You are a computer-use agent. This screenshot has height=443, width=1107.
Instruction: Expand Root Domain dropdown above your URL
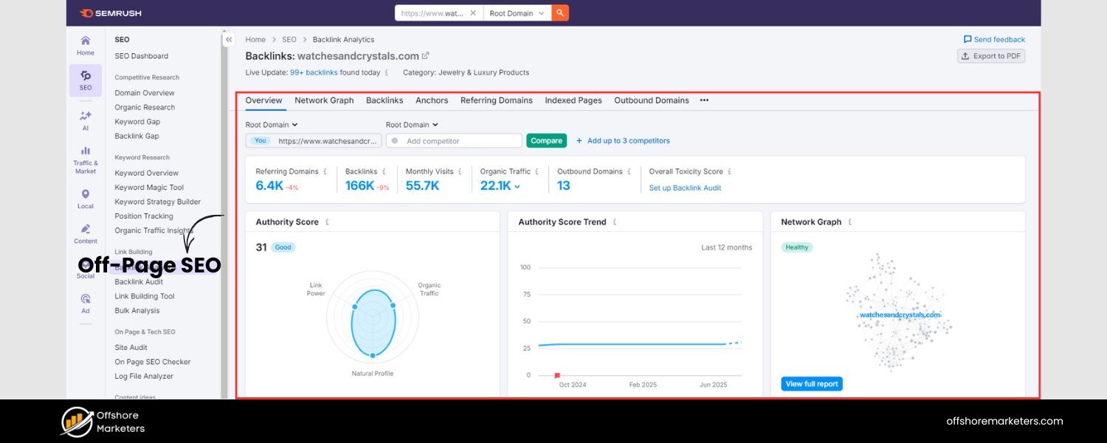(x=272, y=125)
